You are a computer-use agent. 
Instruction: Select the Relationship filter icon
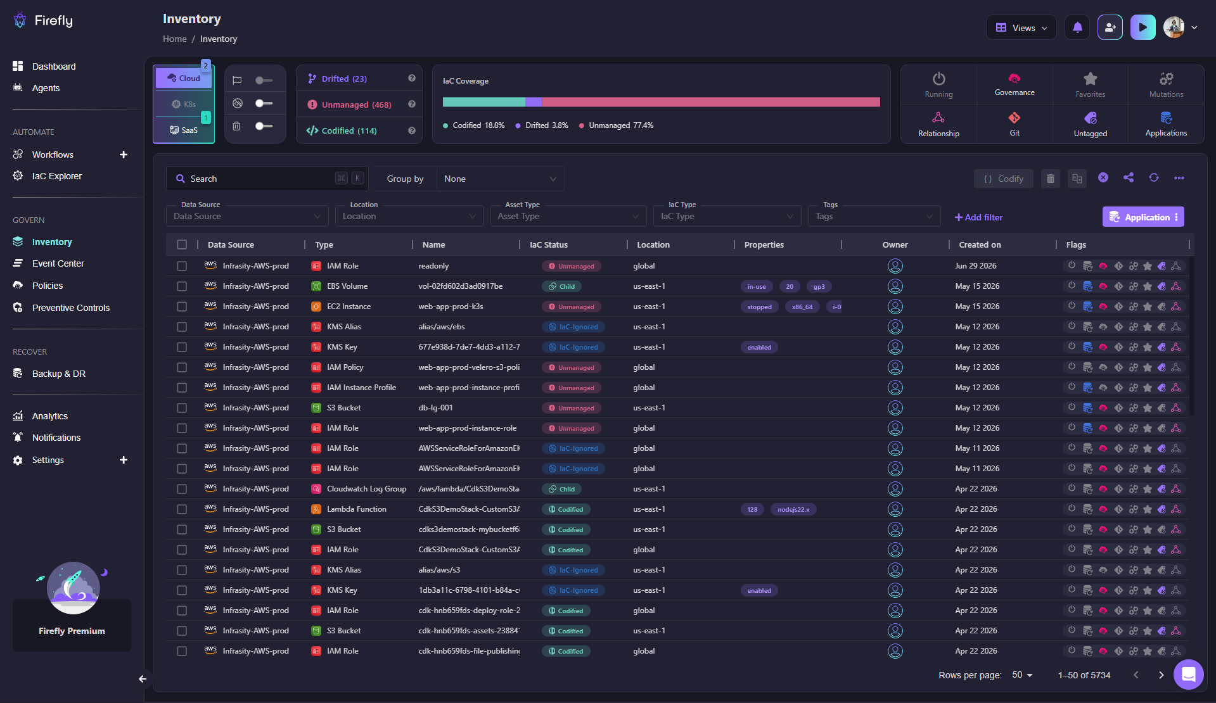(938, 123)
